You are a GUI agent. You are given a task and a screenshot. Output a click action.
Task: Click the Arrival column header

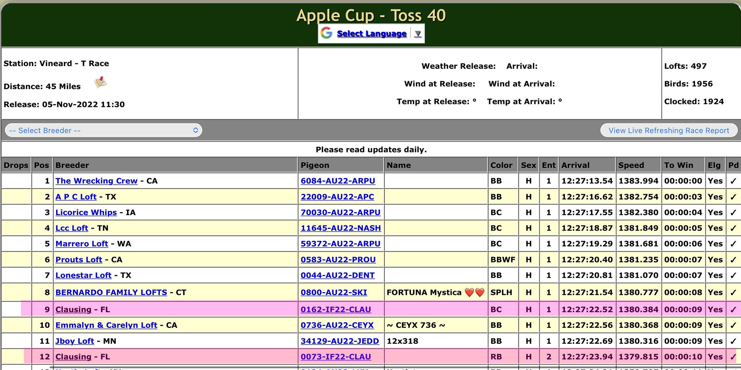pos(575,165)
